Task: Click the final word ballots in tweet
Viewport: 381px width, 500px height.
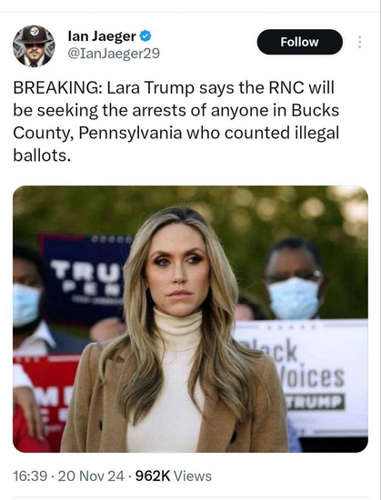Action: (42, 155)
